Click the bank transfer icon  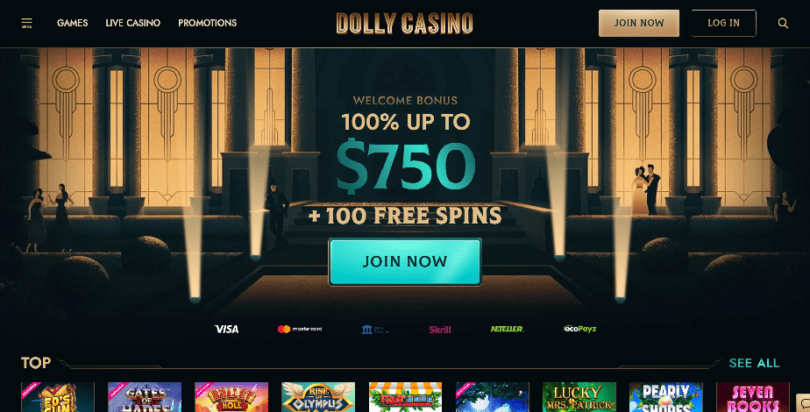pos(374,329)
